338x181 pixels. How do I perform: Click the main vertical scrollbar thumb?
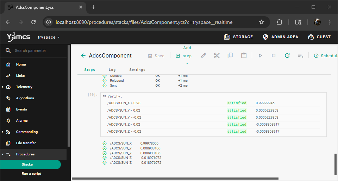[336, 164]
